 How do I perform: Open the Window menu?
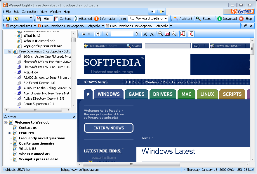point(55,12)
